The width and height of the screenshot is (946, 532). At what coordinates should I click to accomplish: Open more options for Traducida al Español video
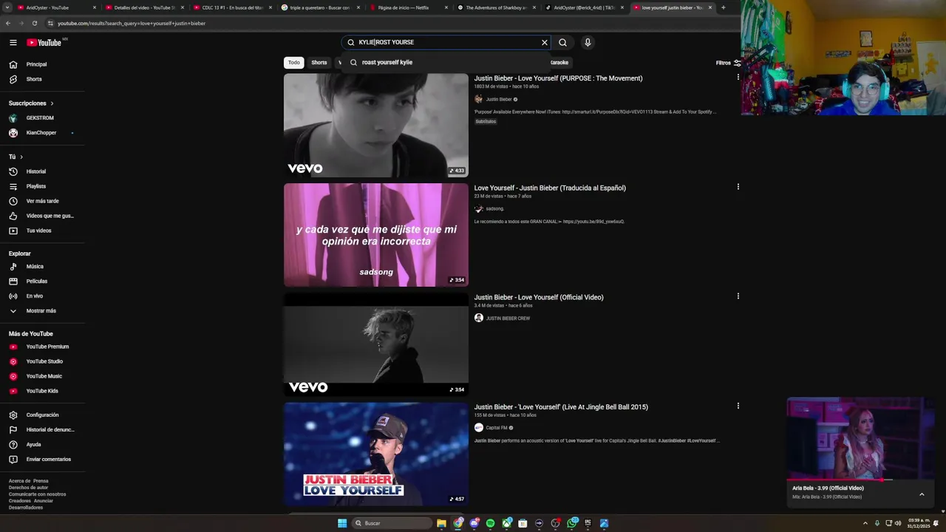pyautogui.click(x=738, y=187)
